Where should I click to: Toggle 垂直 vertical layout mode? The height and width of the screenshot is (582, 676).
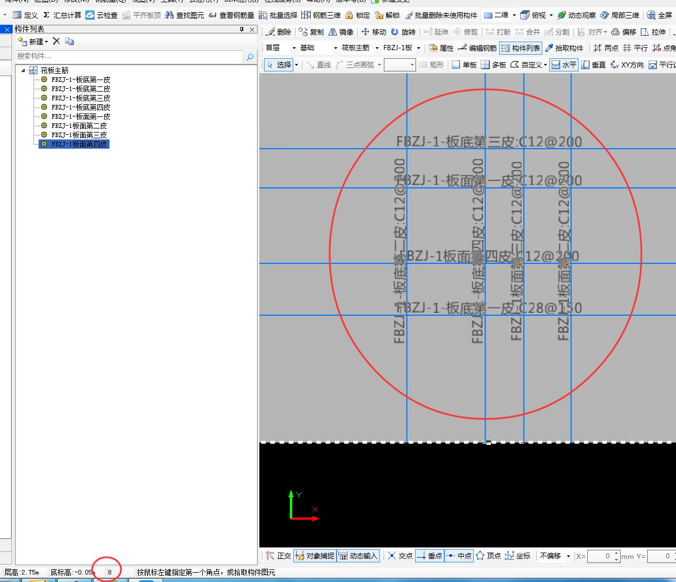coord(594,65)
